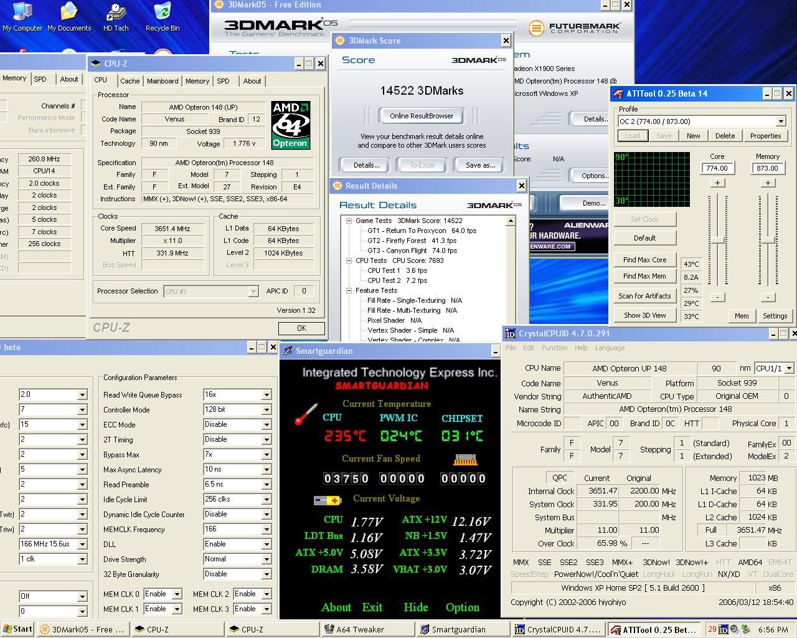Click the QPC button in CrystalCPUID
The image size is (797, 638).
point(560,478)
